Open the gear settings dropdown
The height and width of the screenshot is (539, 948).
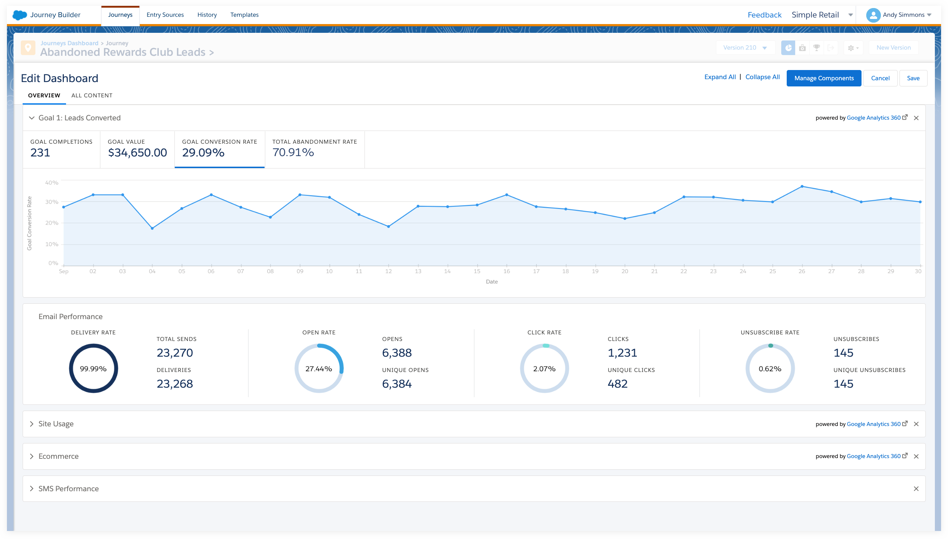tap(853, 48)
